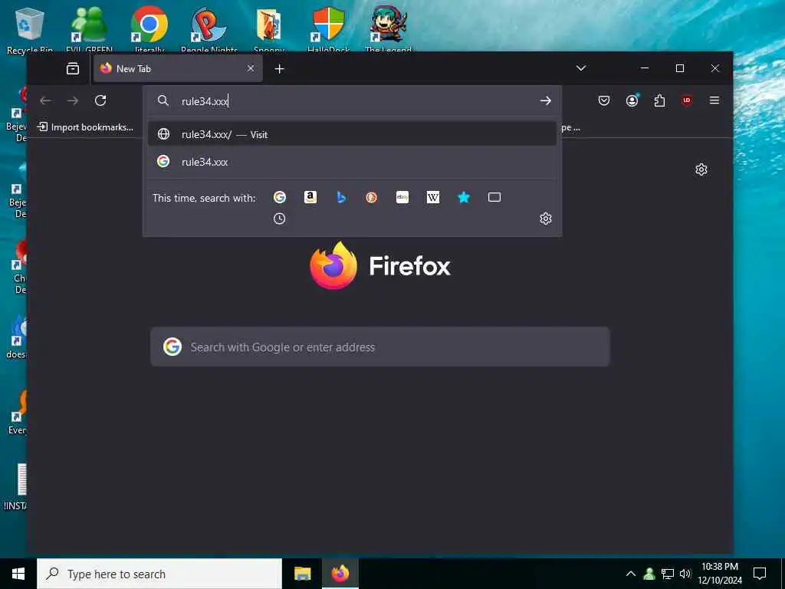Click the go arrow in address bar

545,100
